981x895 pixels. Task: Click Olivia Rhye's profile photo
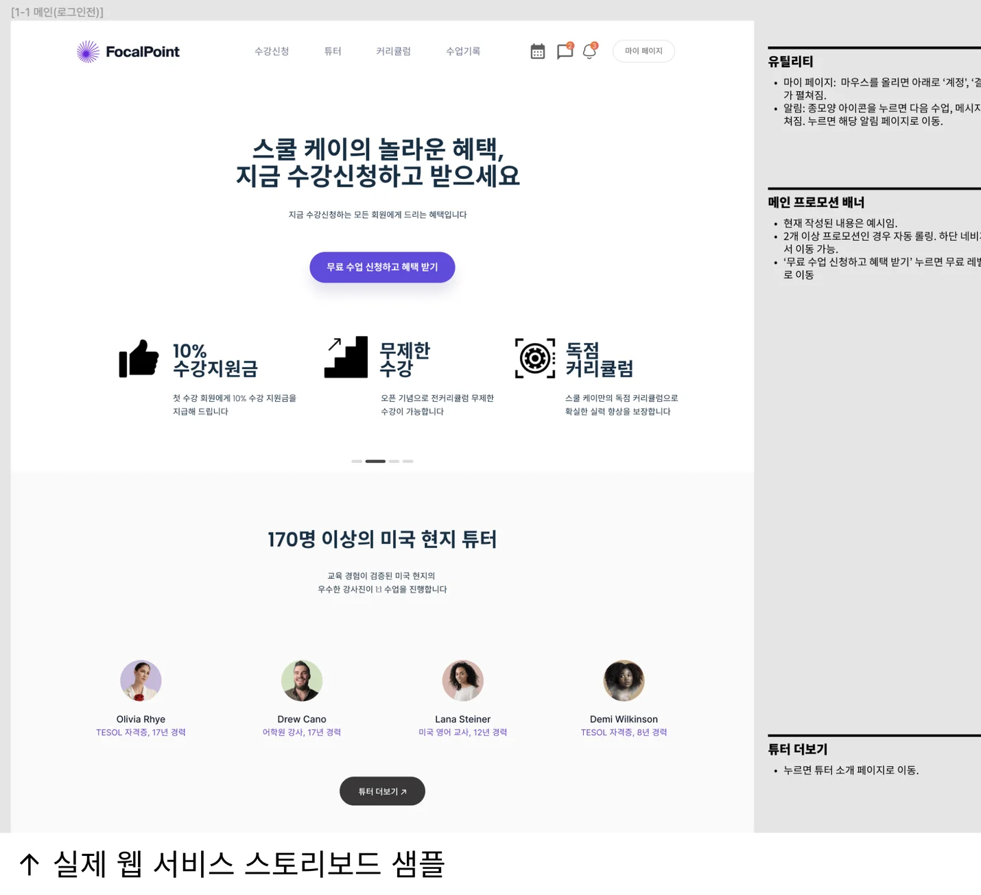coord(141,680)
